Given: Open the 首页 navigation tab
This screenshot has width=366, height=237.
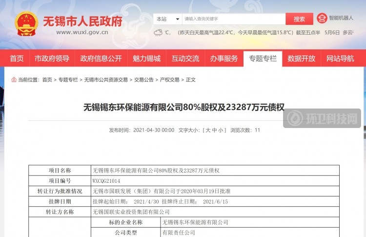Looking at the screenshot, I should pos(17,58).
